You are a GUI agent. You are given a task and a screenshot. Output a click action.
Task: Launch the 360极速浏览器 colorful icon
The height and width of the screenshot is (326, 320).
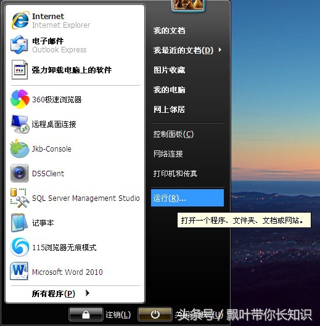pos(20,99)
